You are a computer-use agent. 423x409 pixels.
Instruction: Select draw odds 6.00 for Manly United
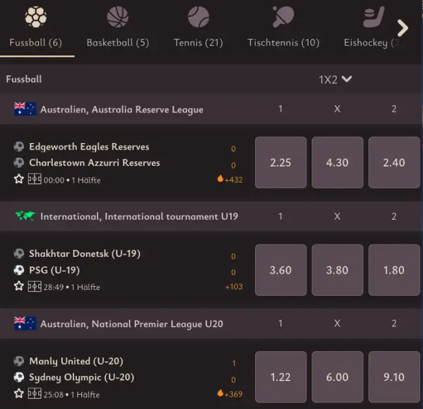click(x=337, y=377)
